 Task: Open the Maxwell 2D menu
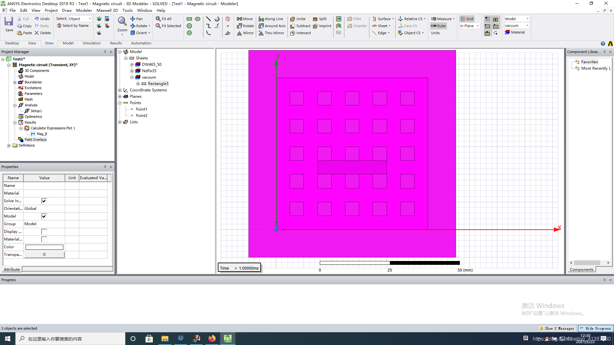[107, 11]
